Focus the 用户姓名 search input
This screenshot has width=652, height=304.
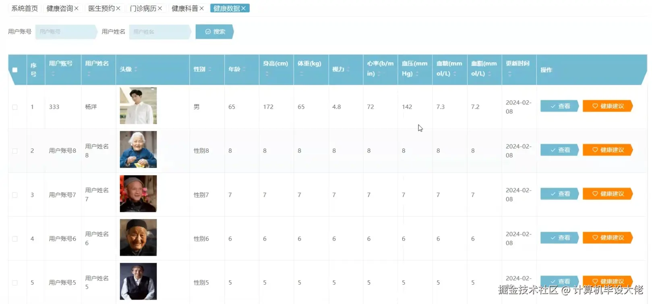click(160, 32)
